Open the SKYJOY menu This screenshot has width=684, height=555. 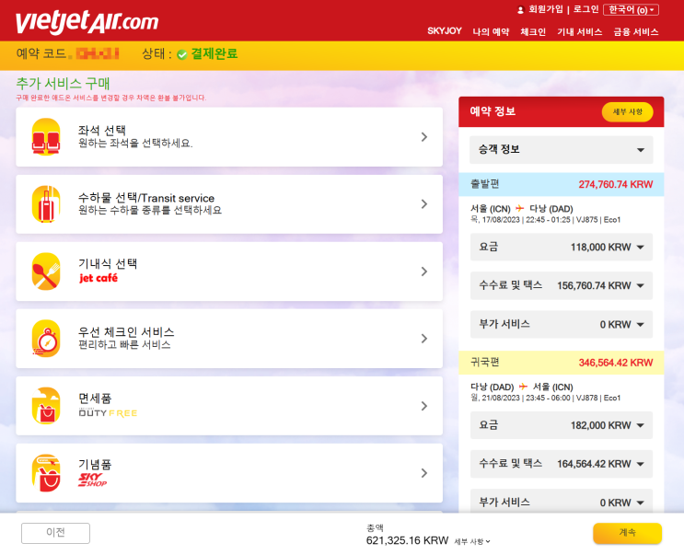point(444,31)
